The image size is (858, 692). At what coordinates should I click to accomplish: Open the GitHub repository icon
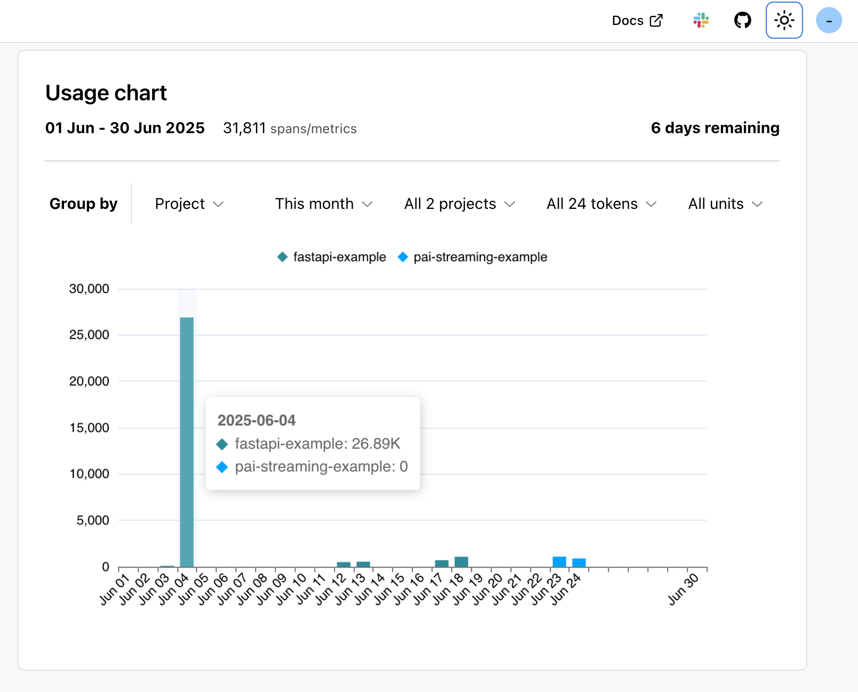(x=742, y=21)
